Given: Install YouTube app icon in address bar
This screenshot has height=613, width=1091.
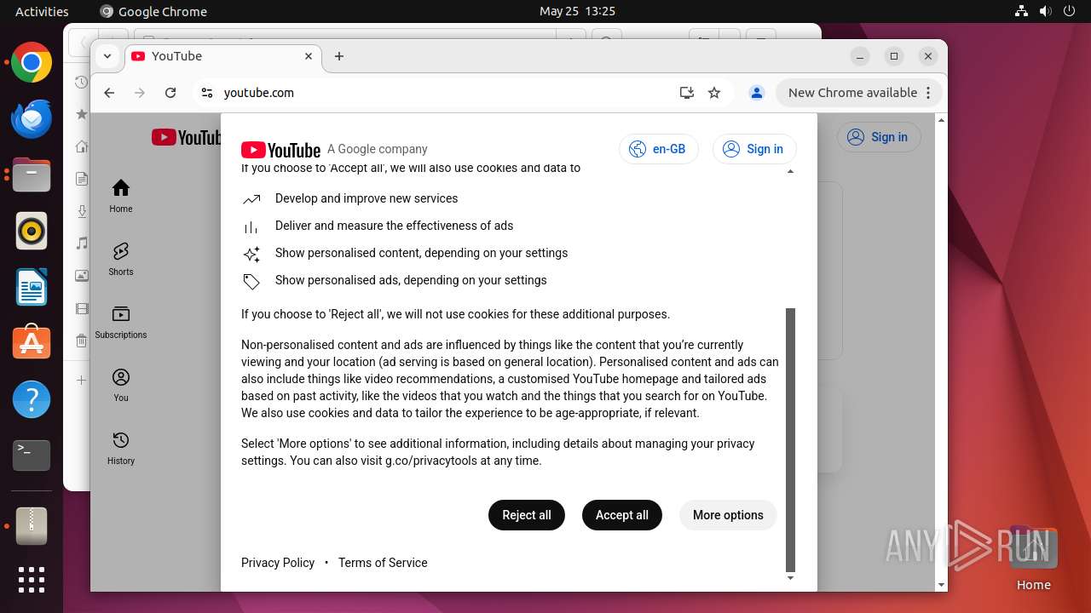Looking at the screenshot, I should tap(687, 93).
